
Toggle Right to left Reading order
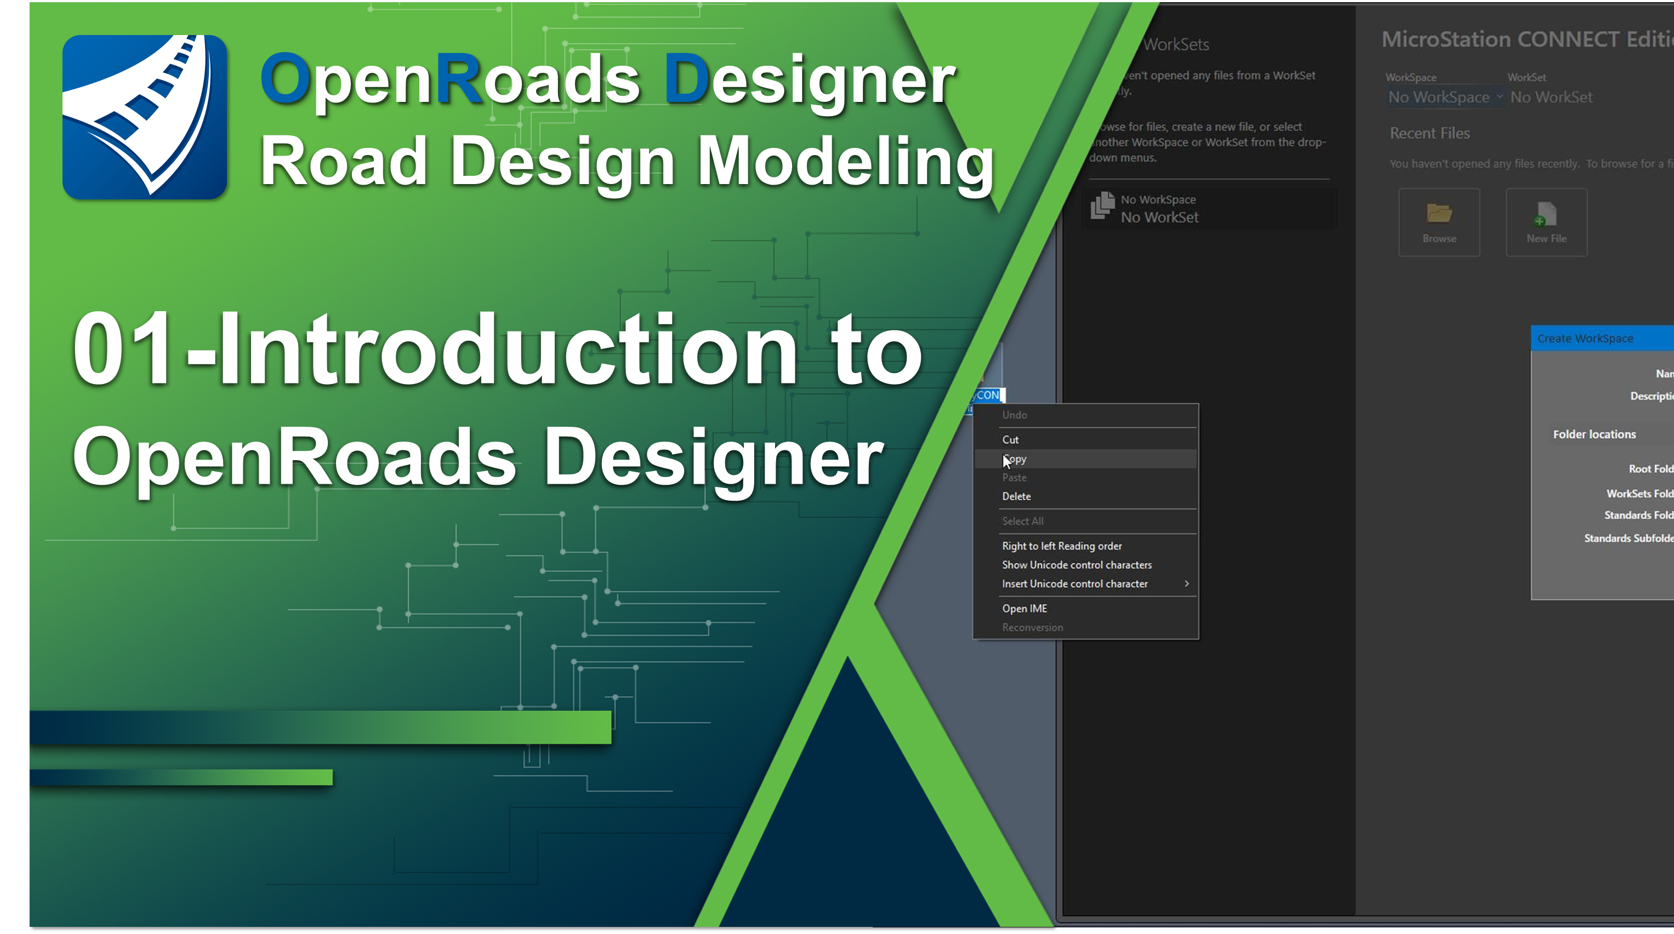tap(1061, 546)
